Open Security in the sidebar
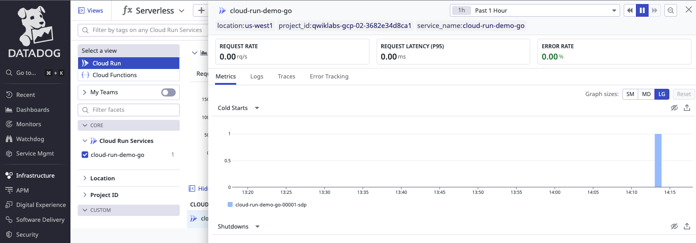Viewport: 696px width, 243px height. [x=22, y=234]
